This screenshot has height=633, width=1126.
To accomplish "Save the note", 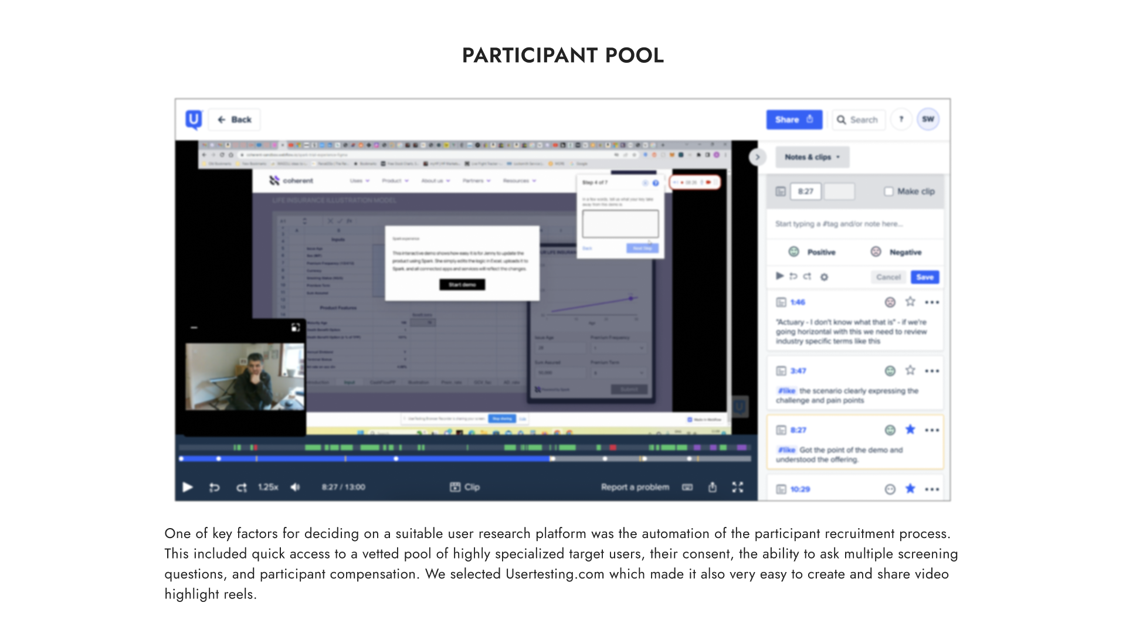I will click(925, 277).
